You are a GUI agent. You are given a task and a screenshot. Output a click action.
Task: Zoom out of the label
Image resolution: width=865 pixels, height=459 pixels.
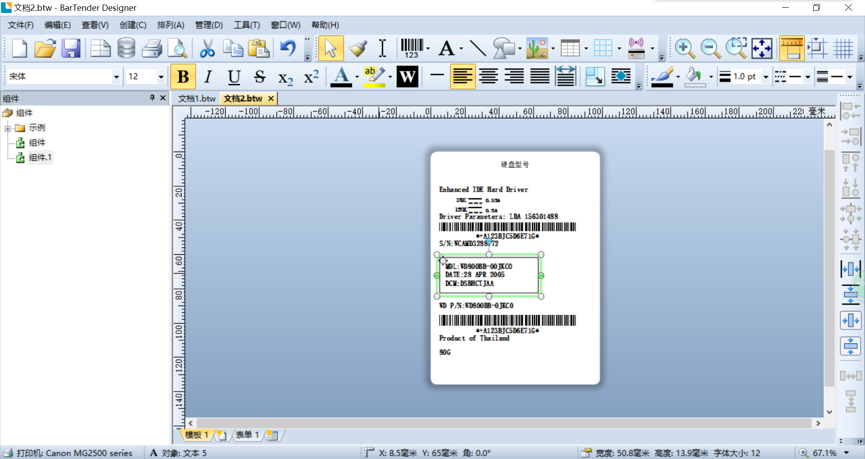click(x=710, y=48)
